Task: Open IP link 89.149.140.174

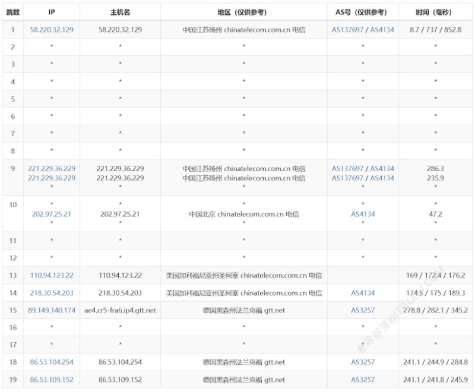Action: click(52, 310)
